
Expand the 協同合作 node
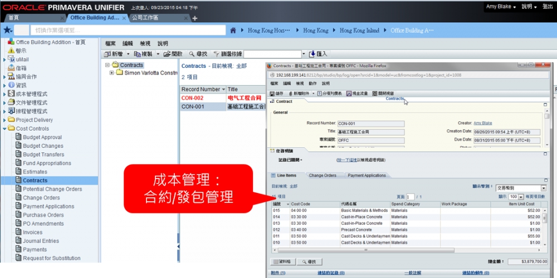click(4, 77)
